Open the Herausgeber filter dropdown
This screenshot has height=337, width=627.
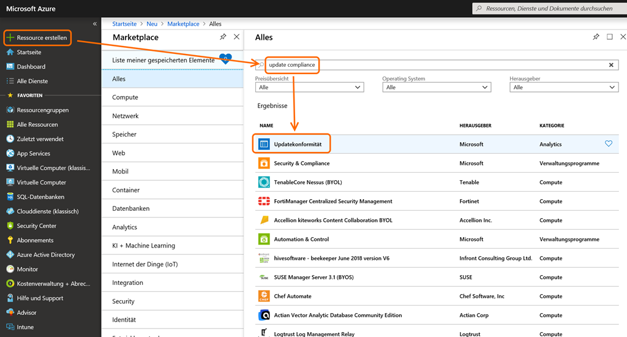coord(563,88)
